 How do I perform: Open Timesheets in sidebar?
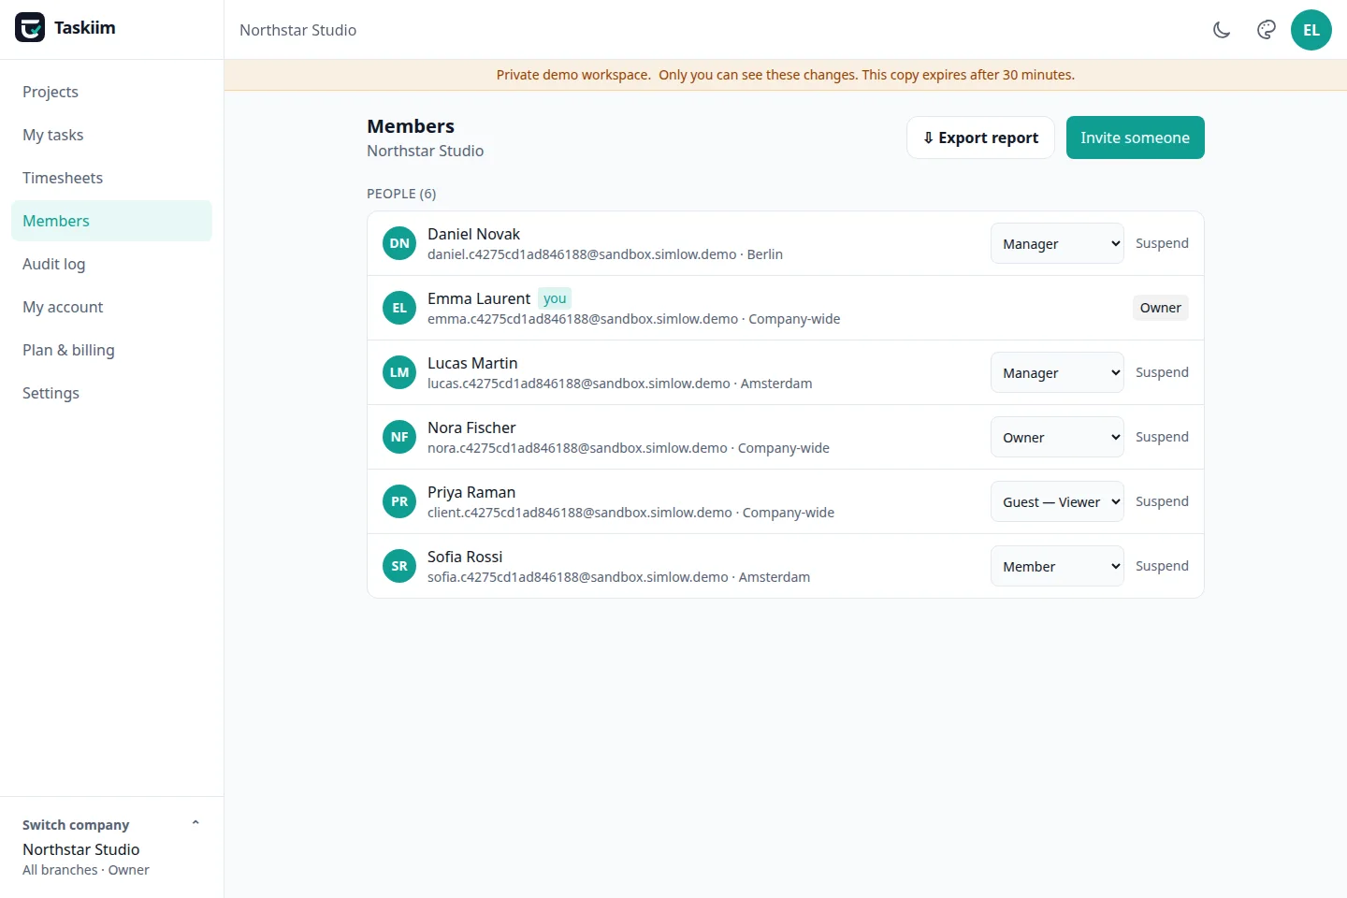tap(111, 178)
